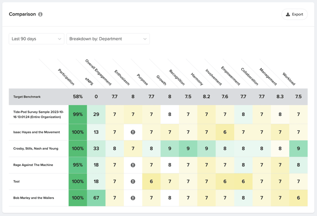Image resolution: width=317 pixels, height=216 pixels.
Task: Click the info icon beside Comparison title
Action: 40,15
